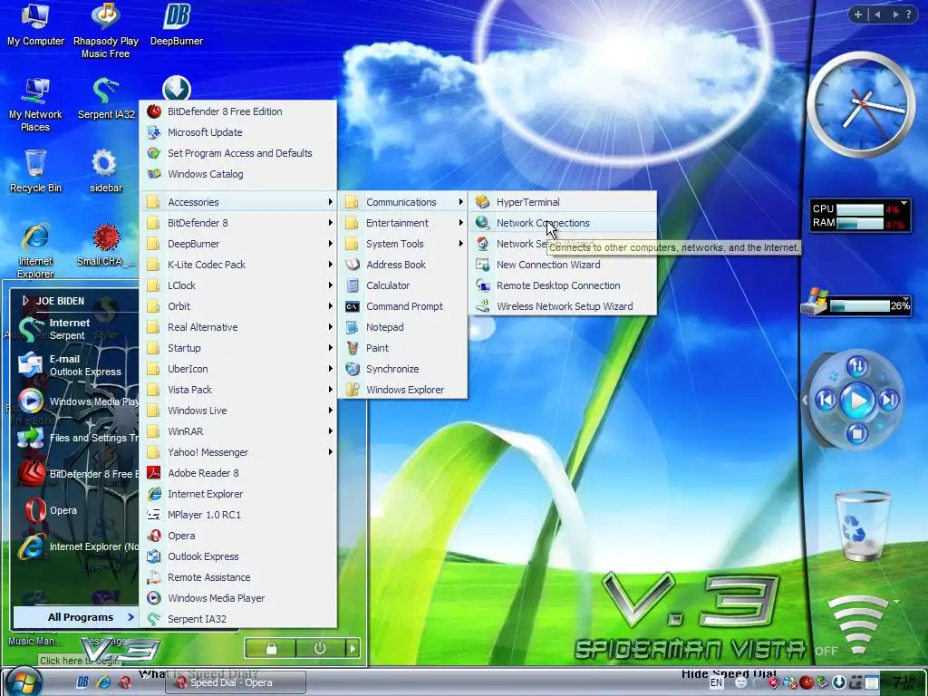
Task: Play media in sidebar player gadget
Action: coord(857,401)
